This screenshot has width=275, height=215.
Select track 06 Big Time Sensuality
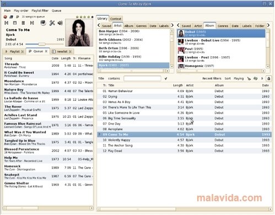(x=184, y=118)
